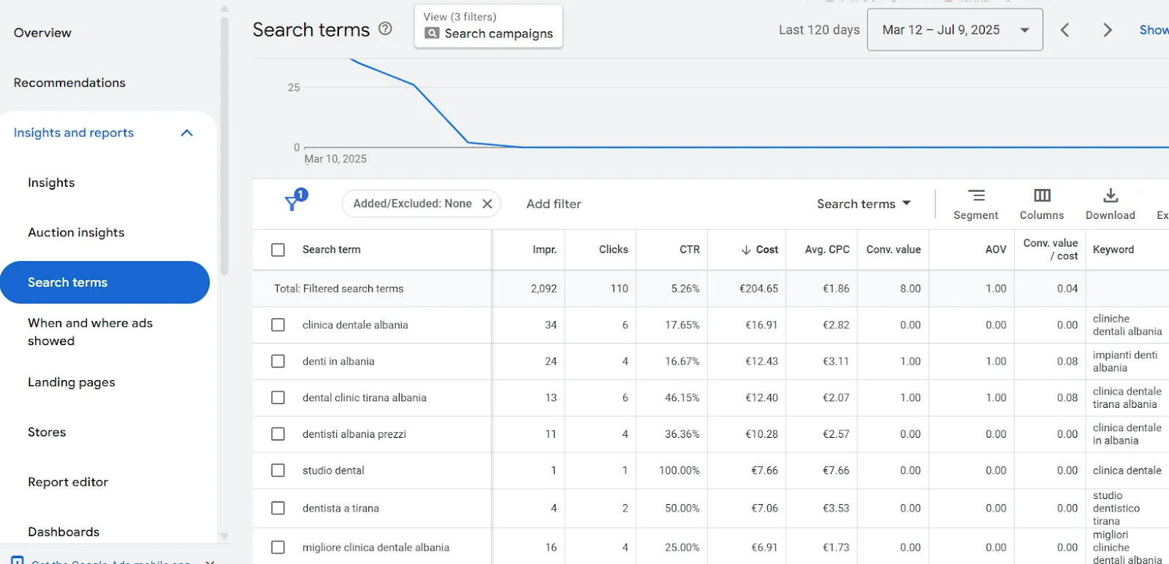Open Dashboards in the sidebar
The height and width of the screenshot is (564, 1169).
(x=64, y=532)
